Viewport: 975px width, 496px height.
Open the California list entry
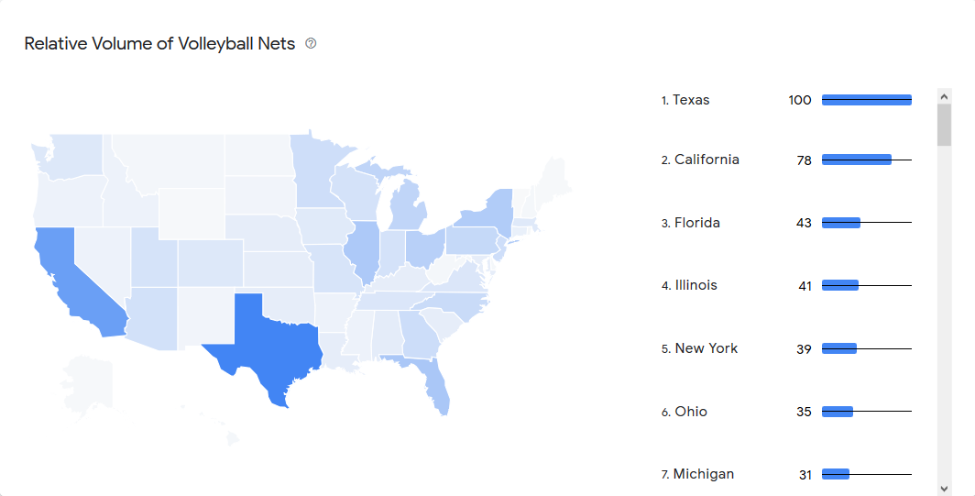coord(706,160)
